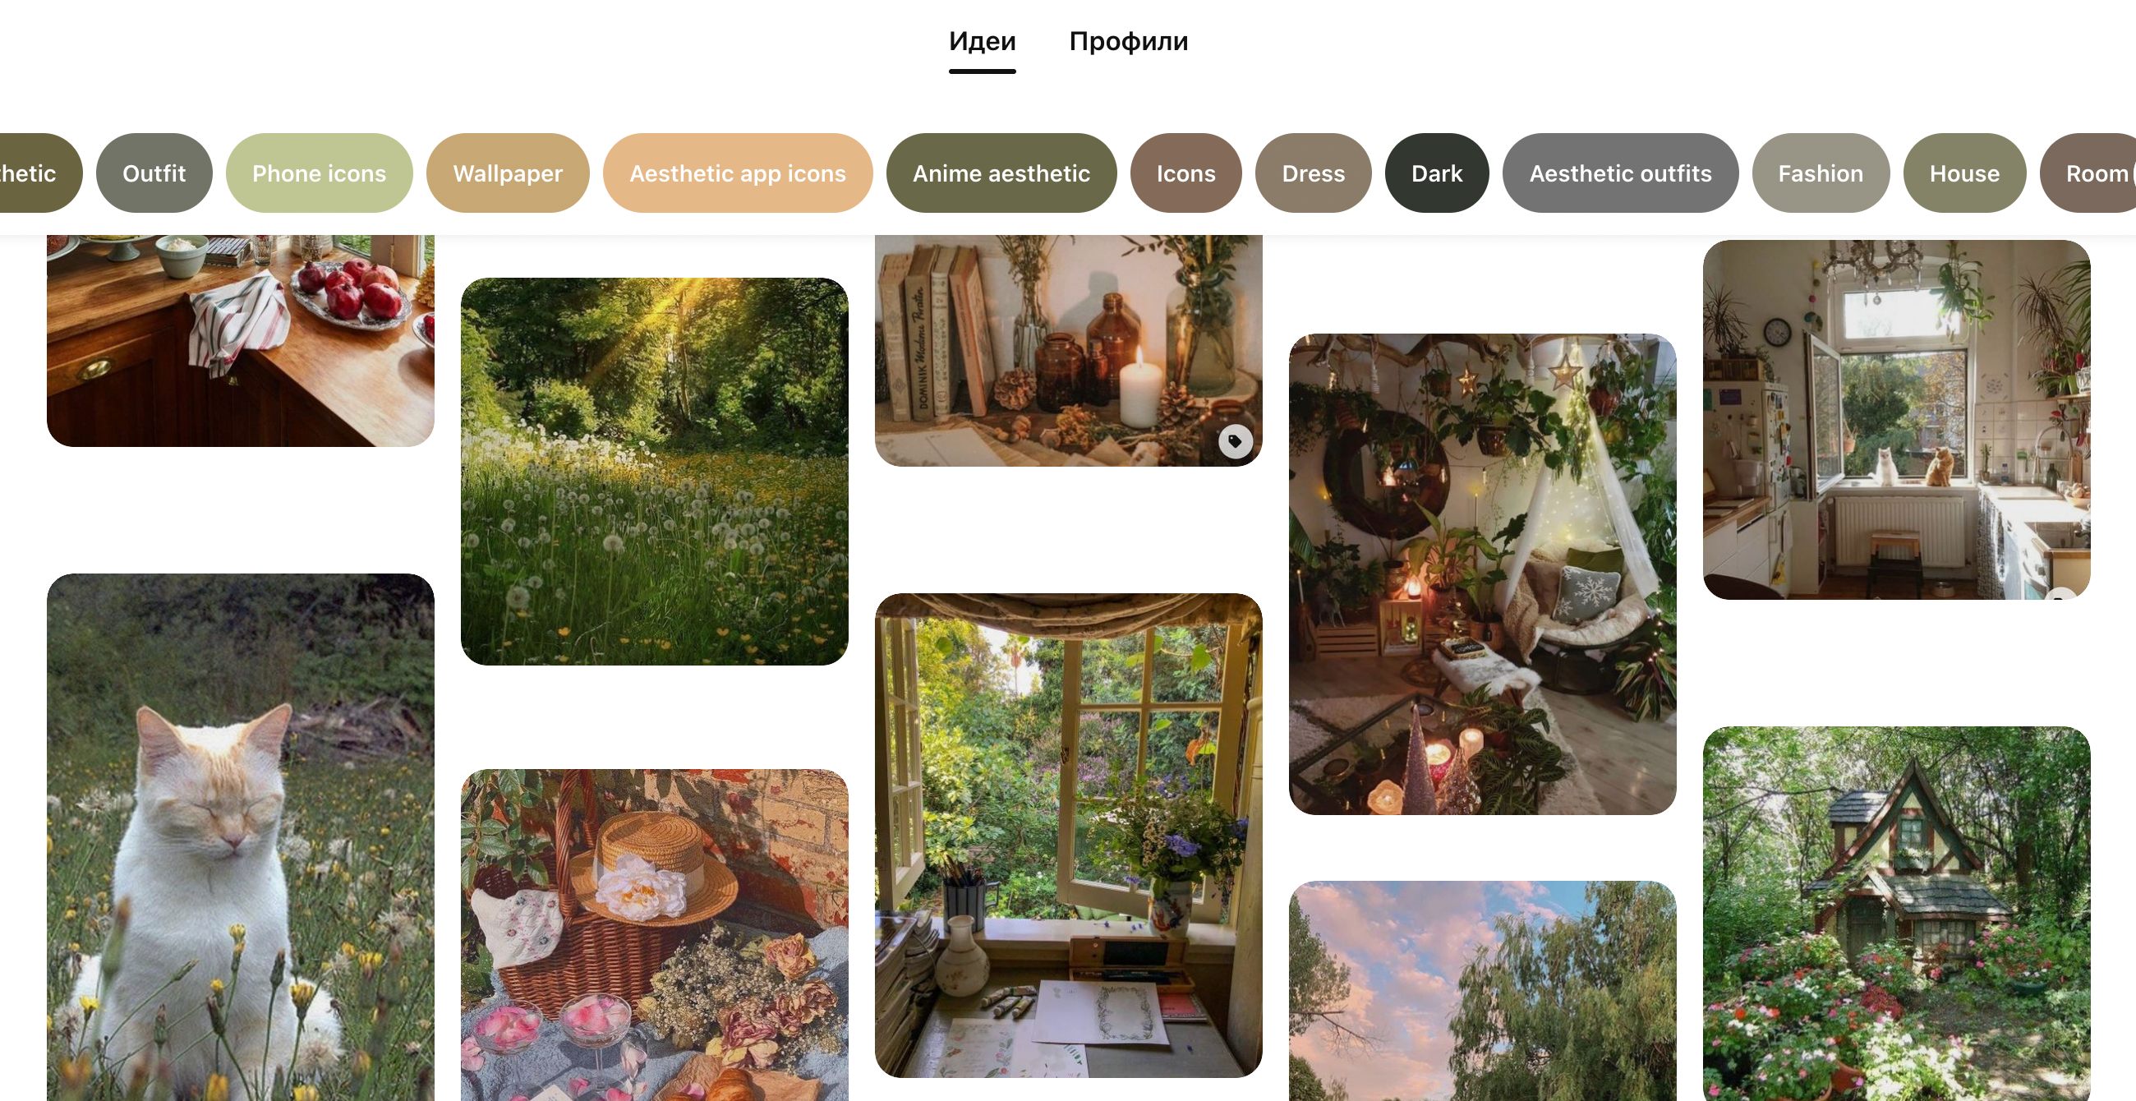Switch to the 'Профили' tab
The image size is (2136, 1101).
coord(1128,39)
